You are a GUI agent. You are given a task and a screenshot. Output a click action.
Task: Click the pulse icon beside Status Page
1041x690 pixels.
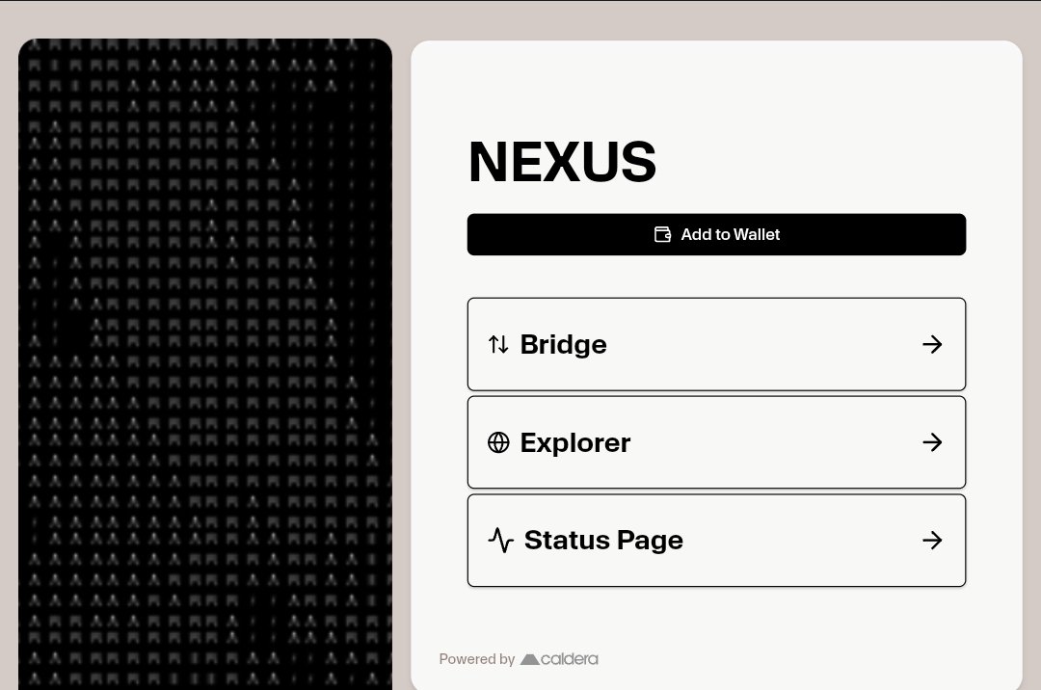coord(501,541)
